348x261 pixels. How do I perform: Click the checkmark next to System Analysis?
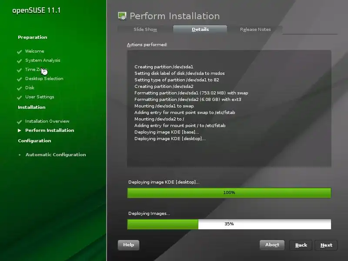tap(19, 61)
